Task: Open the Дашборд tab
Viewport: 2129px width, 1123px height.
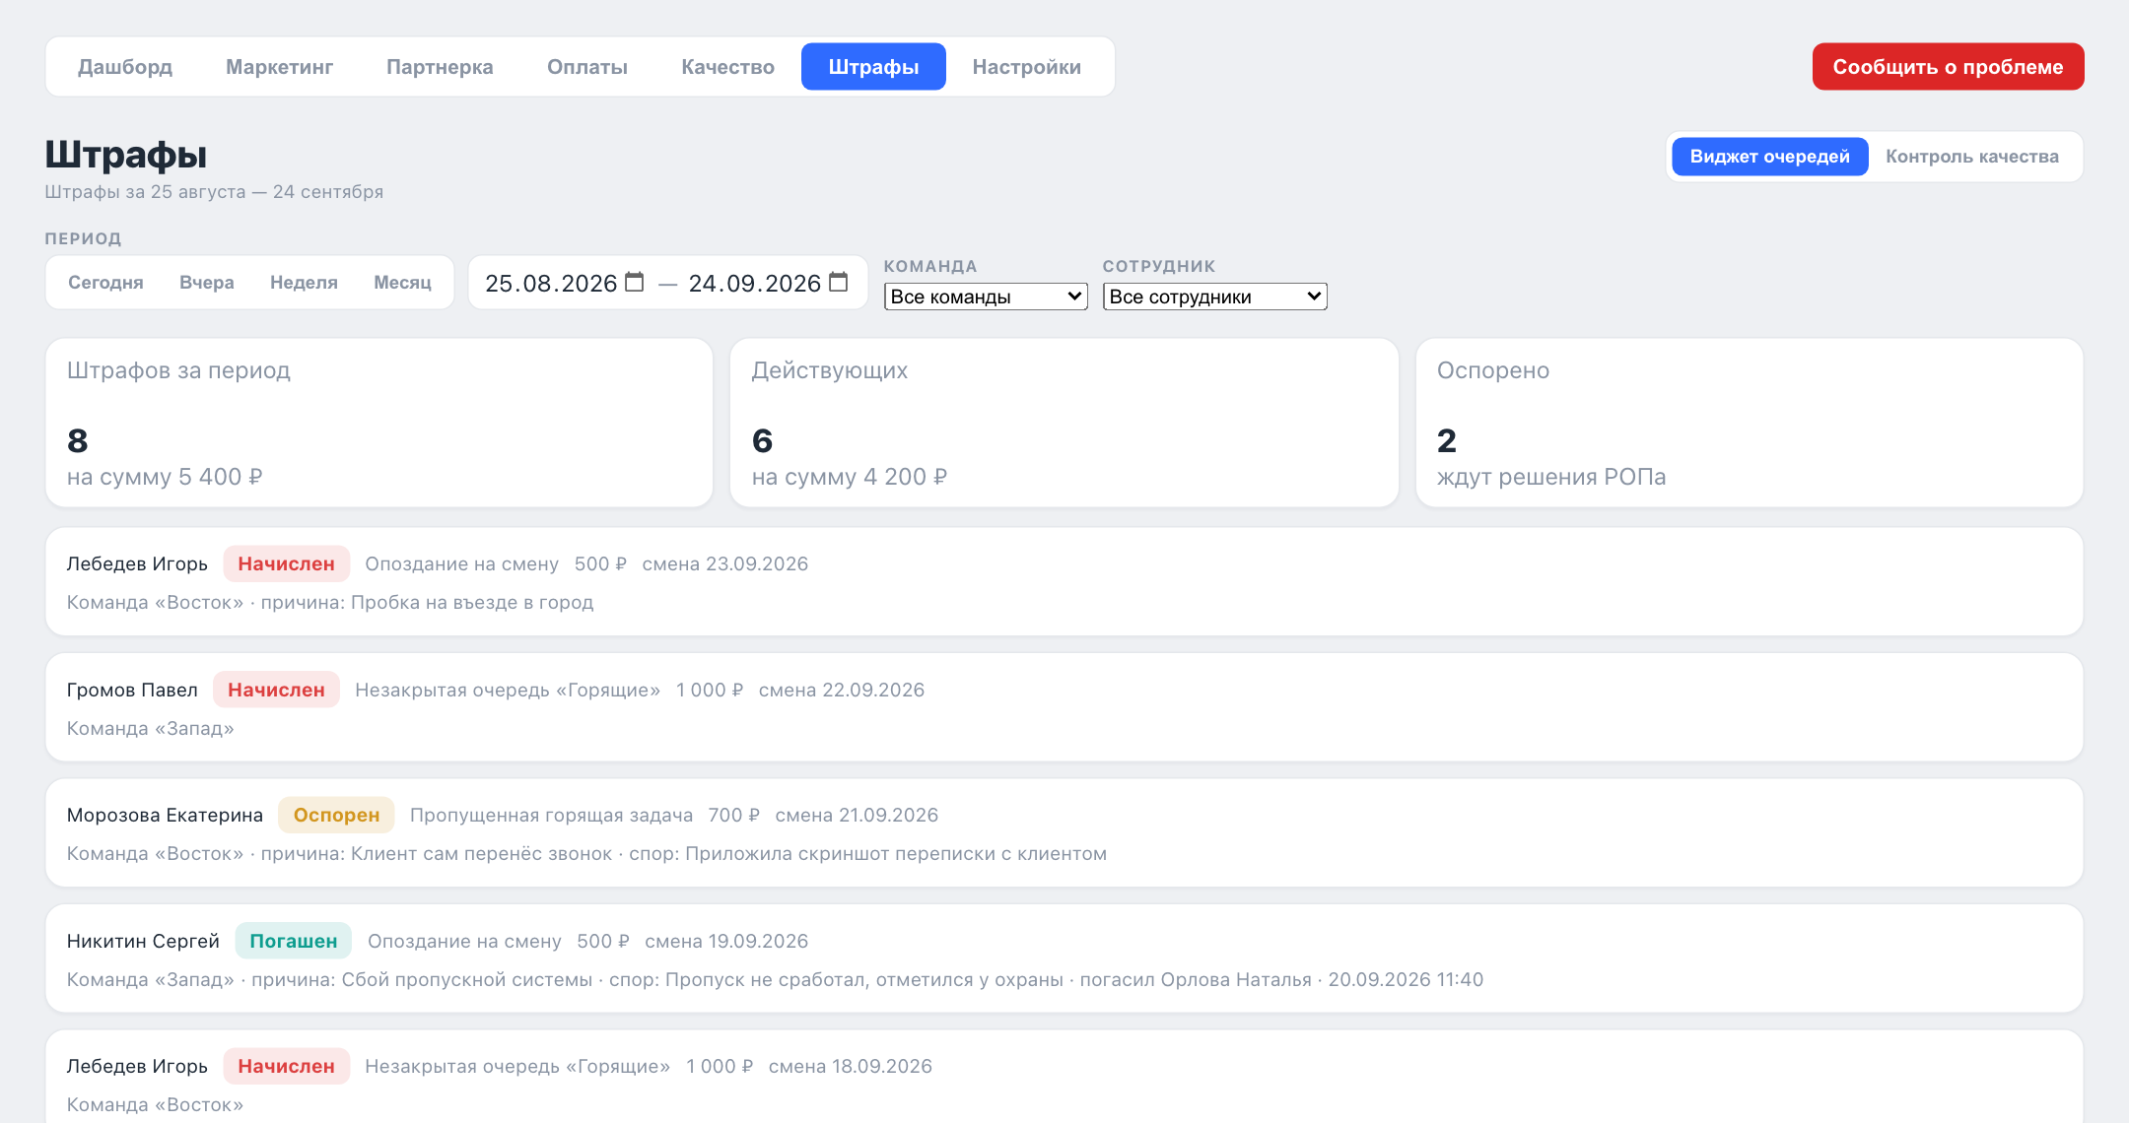Action: 125,67
